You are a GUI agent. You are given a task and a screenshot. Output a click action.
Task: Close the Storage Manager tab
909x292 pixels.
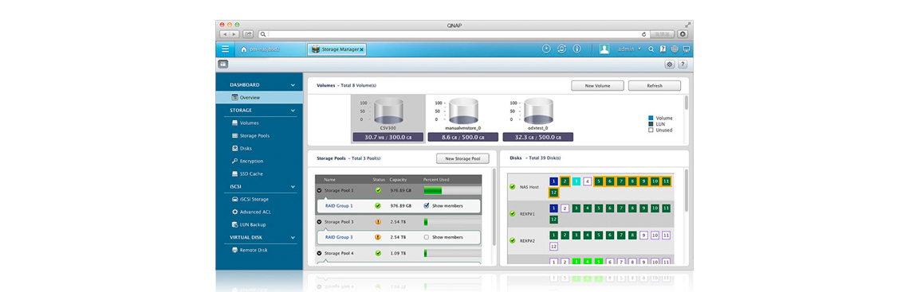click(x=362, y=50)
